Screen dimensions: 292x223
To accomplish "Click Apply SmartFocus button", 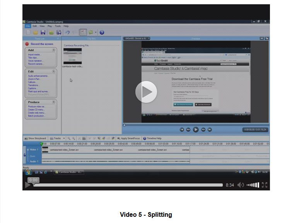I will pos(128,138).
